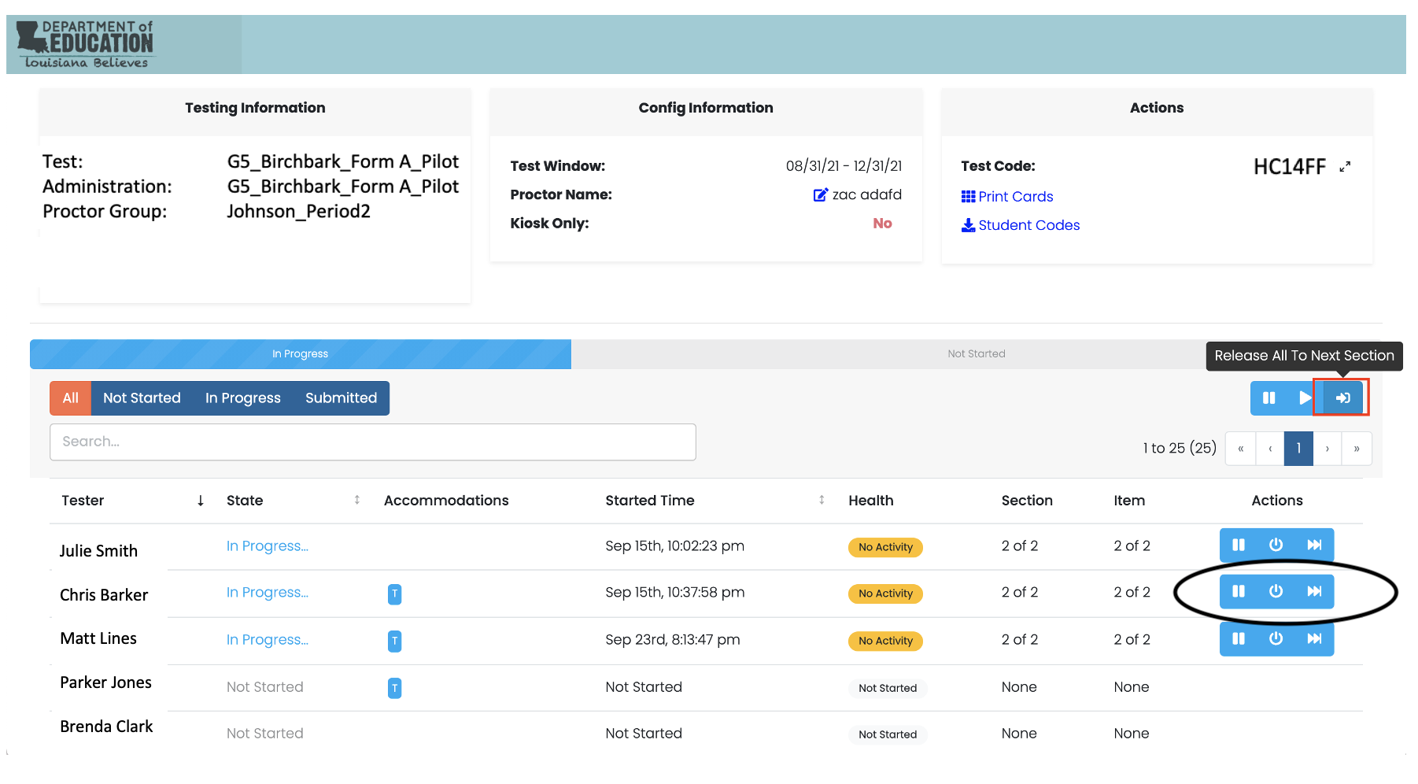Select the Not Started filter tab
The width and height of the screenshot is (1418, 784).
(x=142, y=398)
